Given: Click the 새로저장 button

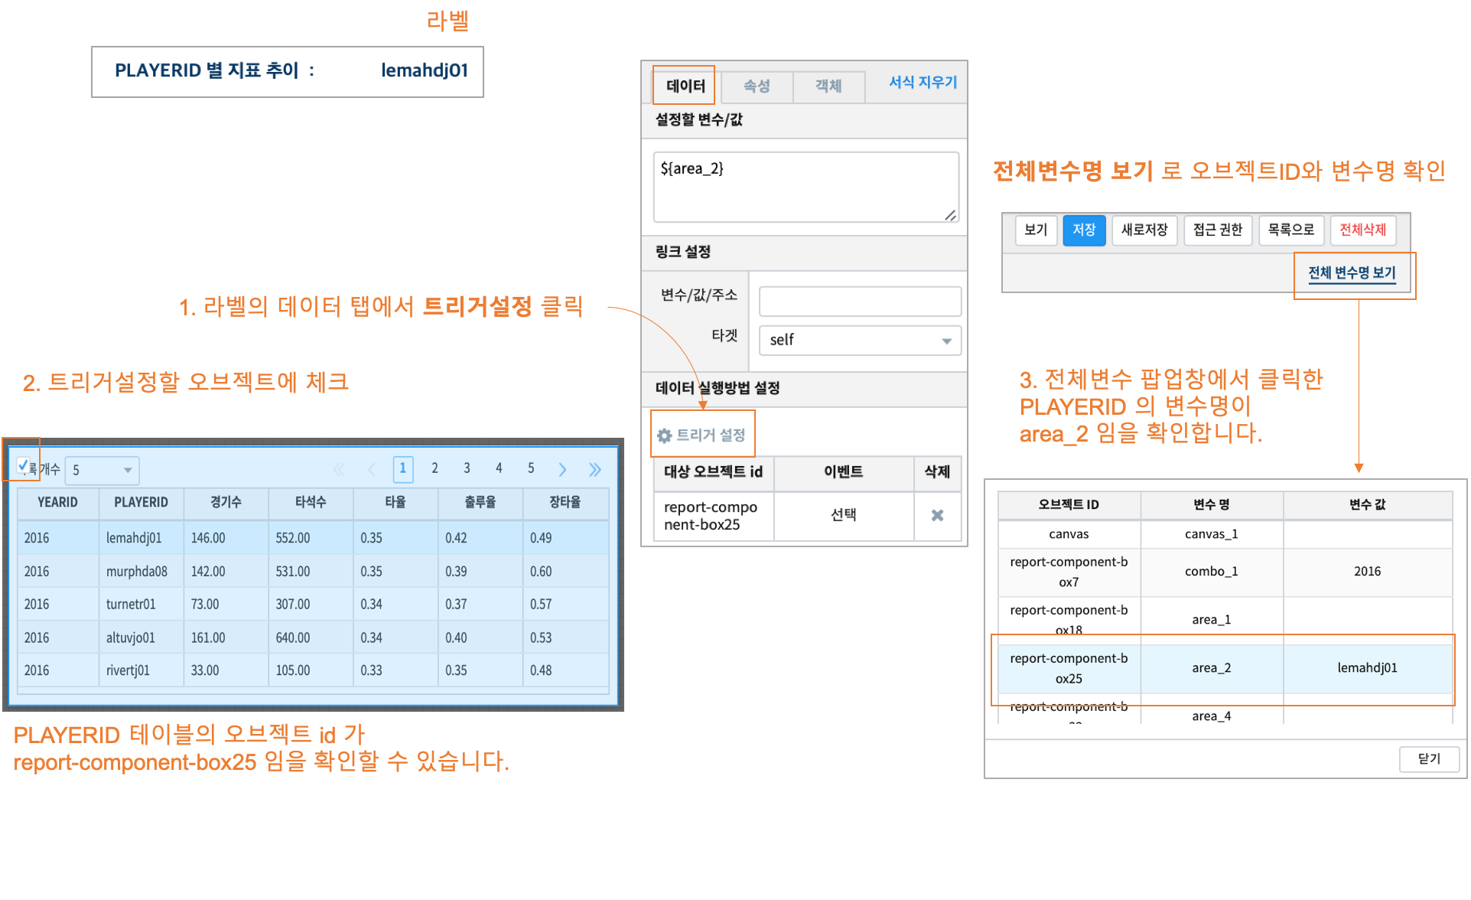Looking at the screenshot, I should click(x=1144, y=230).
